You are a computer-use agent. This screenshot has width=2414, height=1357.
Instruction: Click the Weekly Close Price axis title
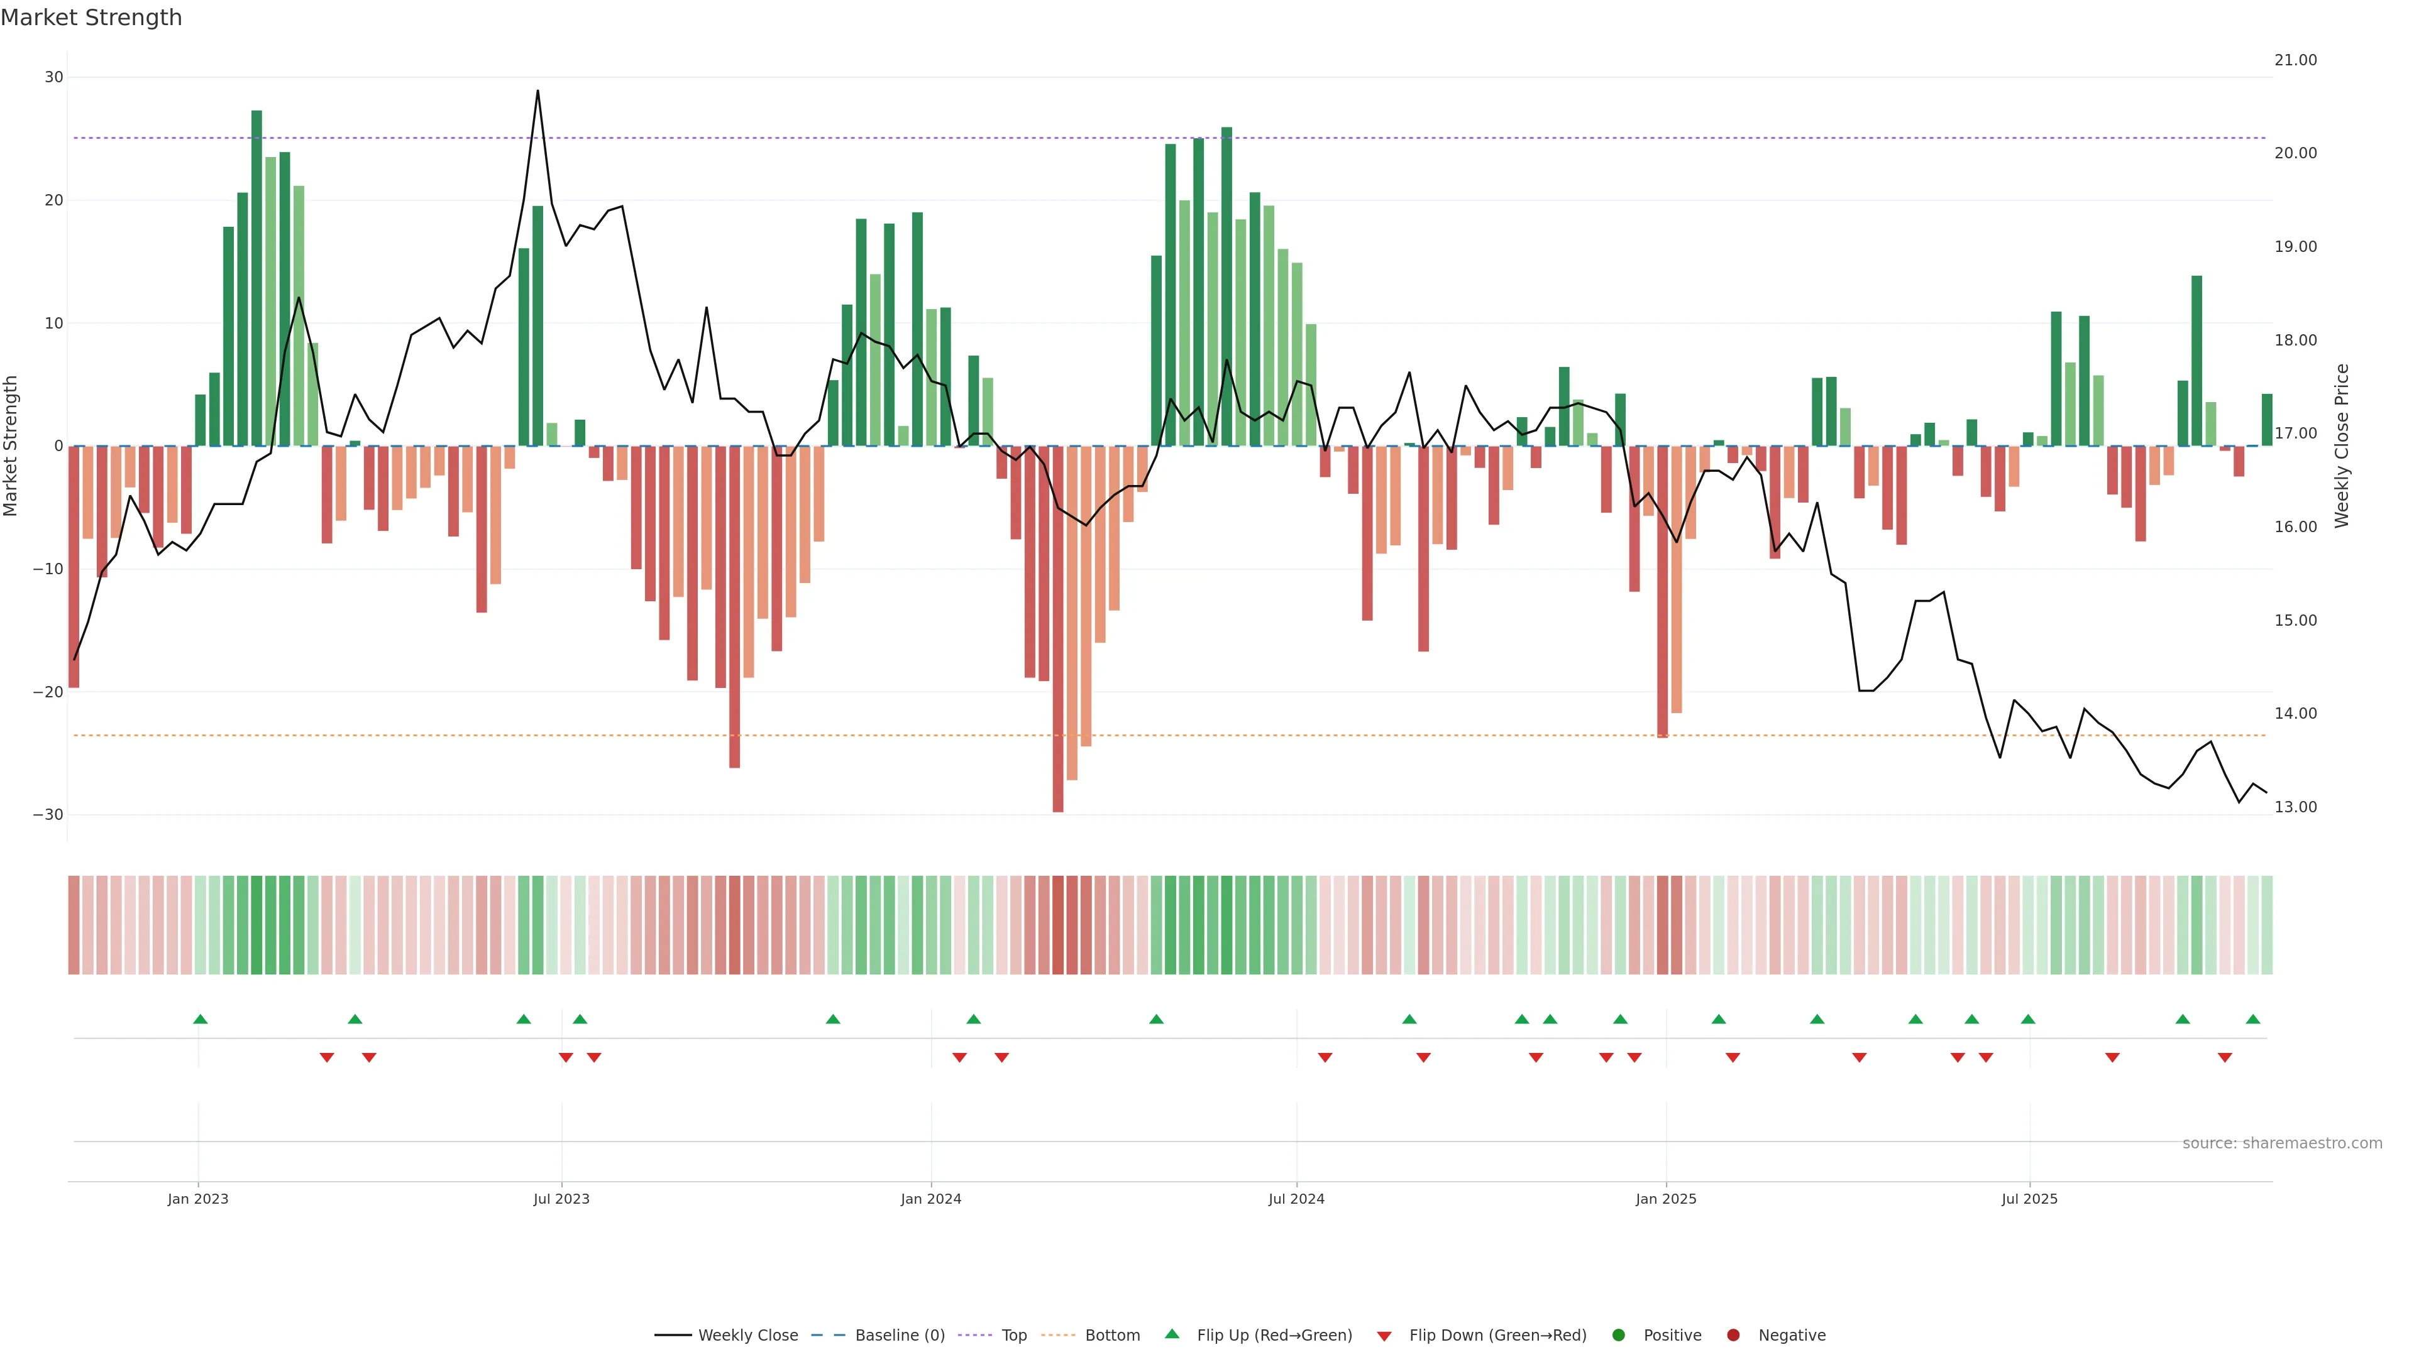point(2342,446)
